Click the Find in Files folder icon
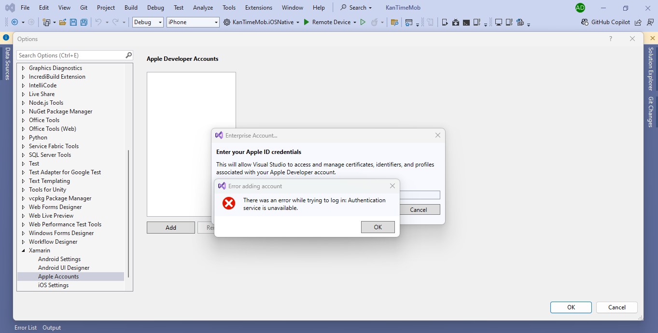 pyautogui.click(x=394, y=22)
